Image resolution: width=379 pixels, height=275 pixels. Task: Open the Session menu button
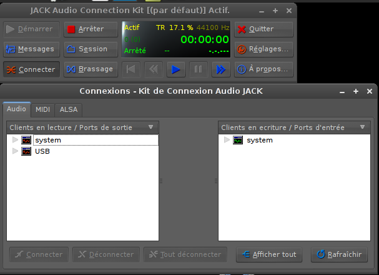pyautogui.click(x=91, y=49)
